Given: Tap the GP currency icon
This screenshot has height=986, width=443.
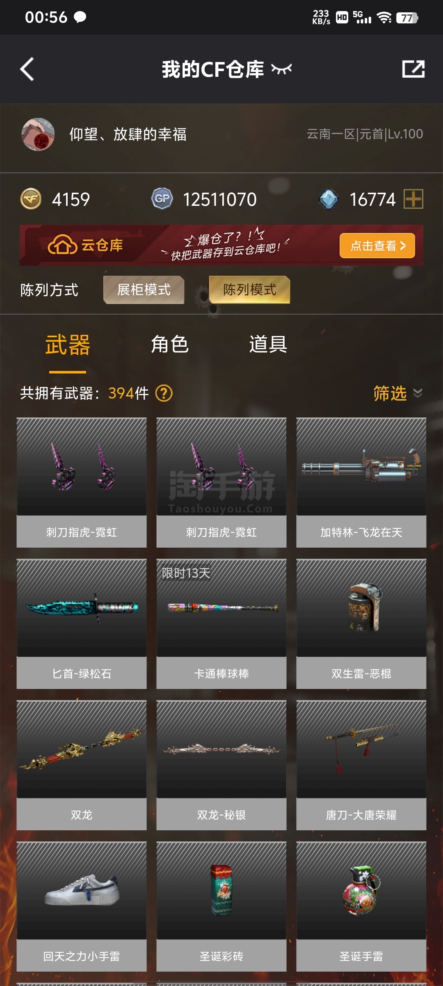Looking at the screenshot, I should click(x=162, y=199).
